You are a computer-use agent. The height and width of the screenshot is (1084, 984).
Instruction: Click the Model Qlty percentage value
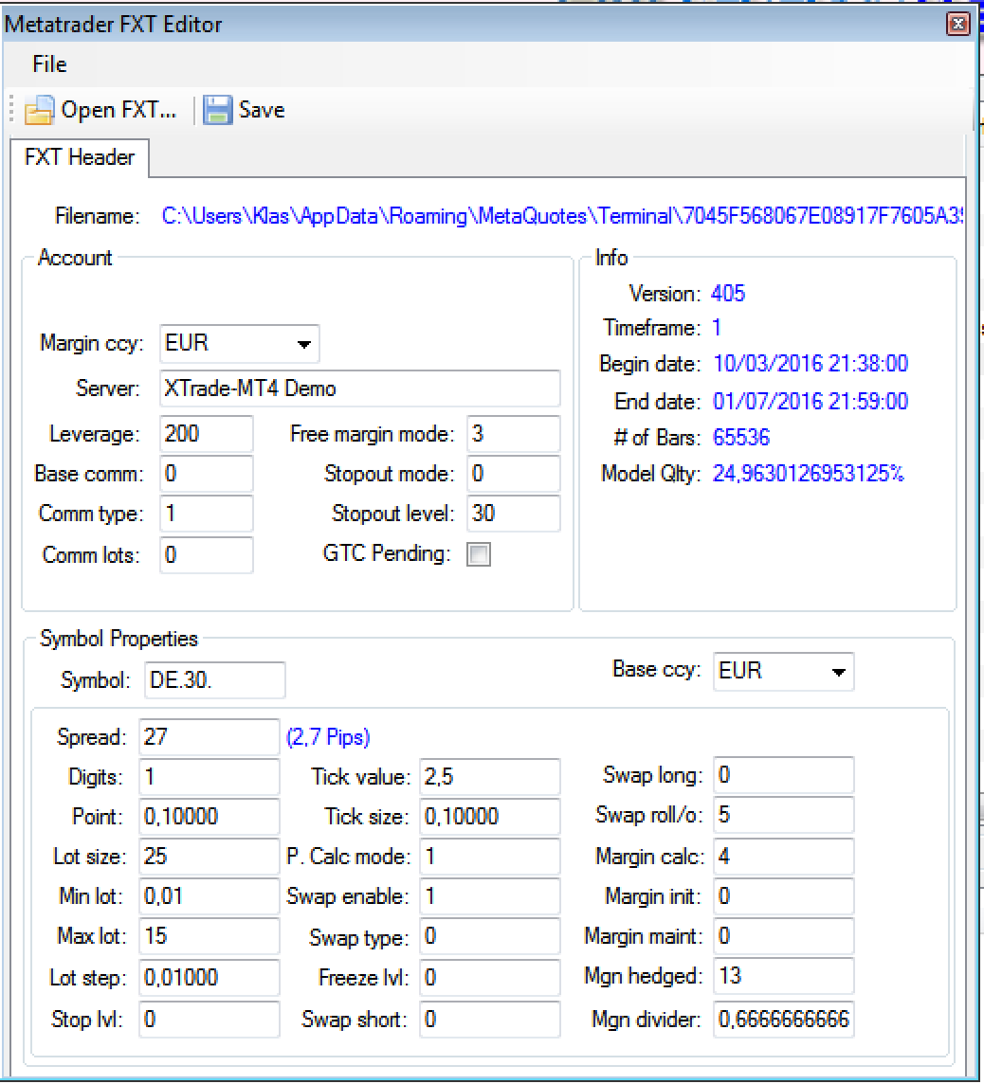[x=809, y=474]
